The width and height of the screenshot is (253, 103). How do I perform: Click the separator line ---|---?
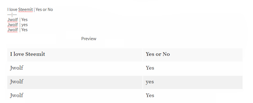coord(12,15)
